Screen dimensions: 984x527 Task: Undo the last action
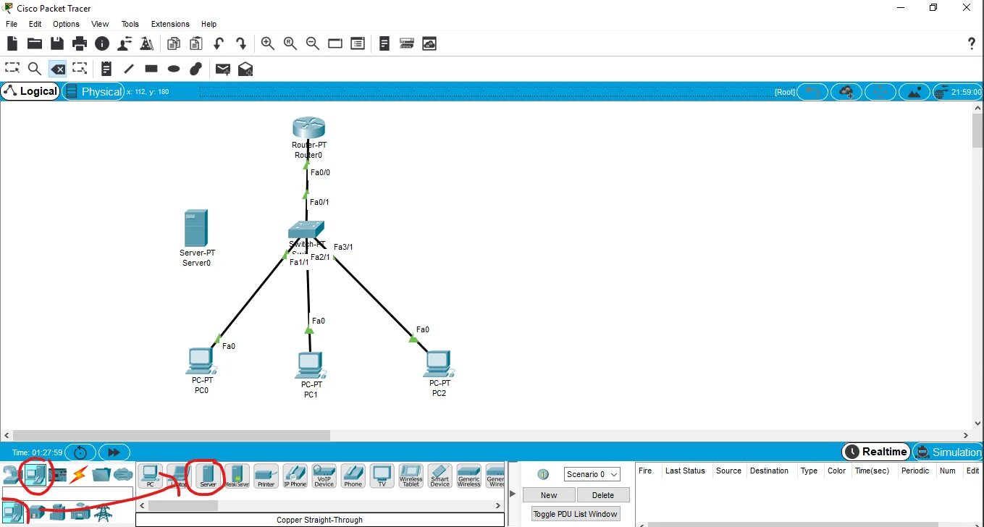pyautogui.click(x=218, y=43)
